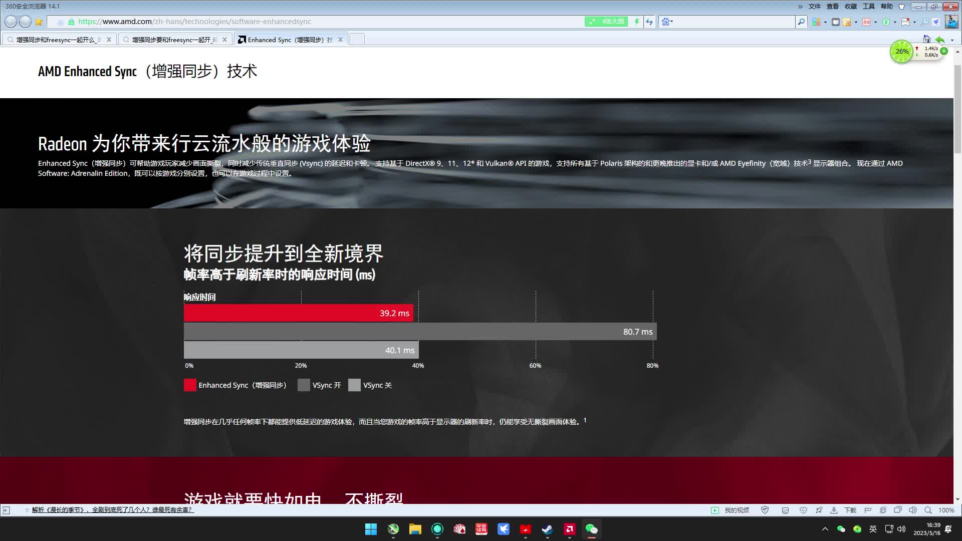Viewport: 962px width, 541px height.
Task: Open a new tab button
Action: pos(357,40)
